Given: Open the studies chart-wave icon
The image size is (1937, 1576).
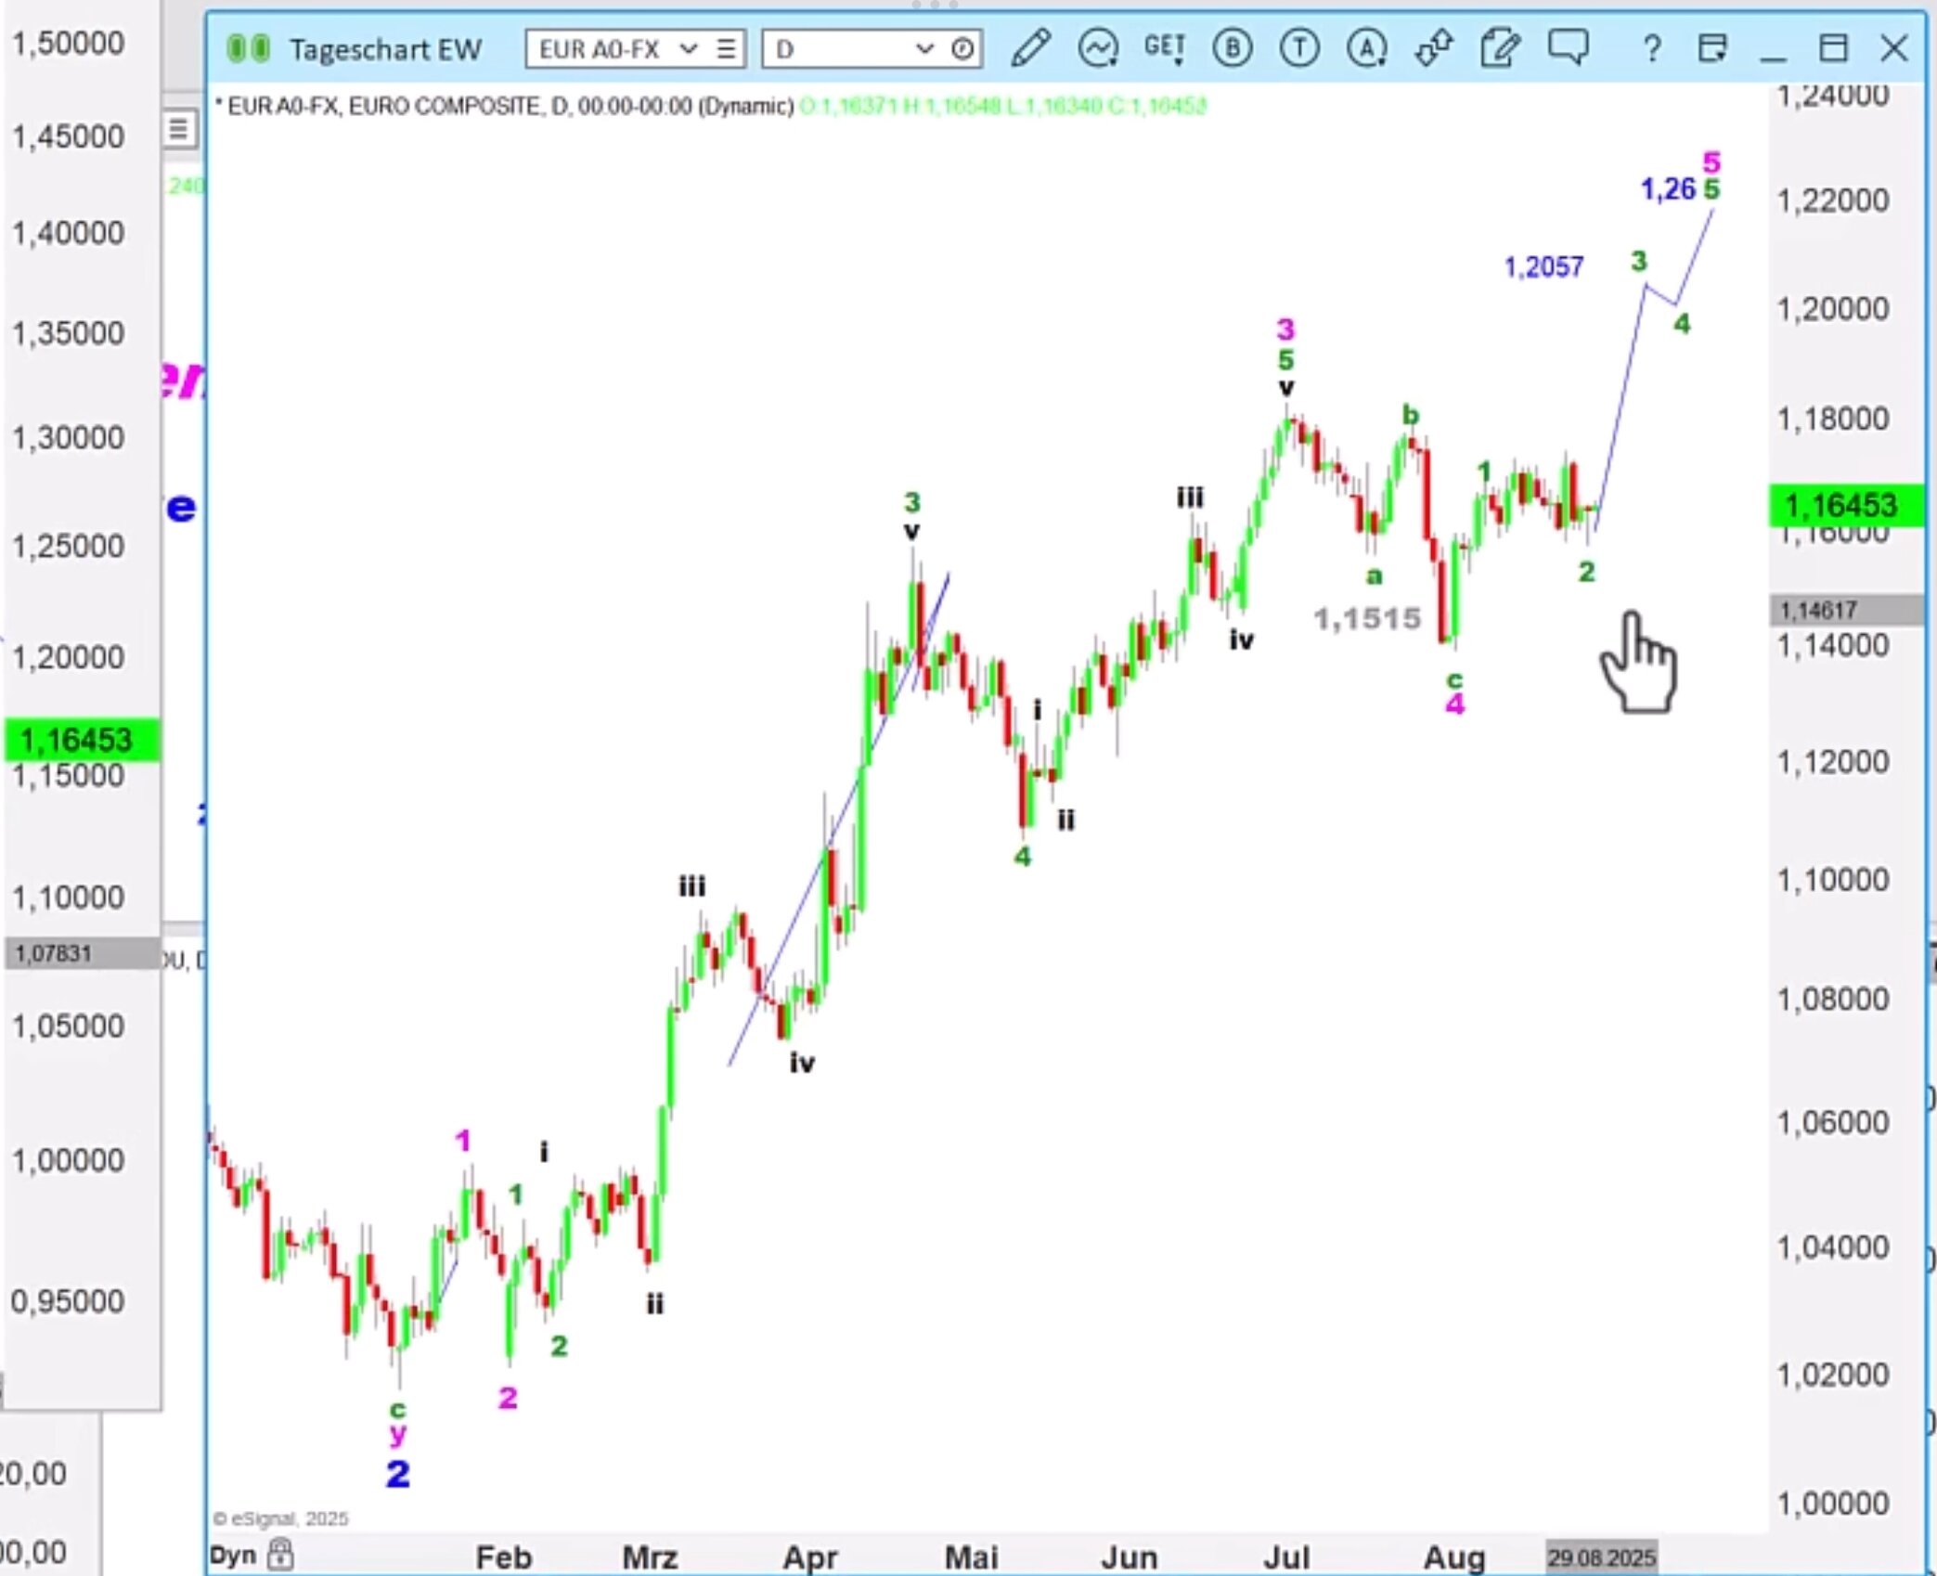Looking at the screenshot, I should (1097, 48).
